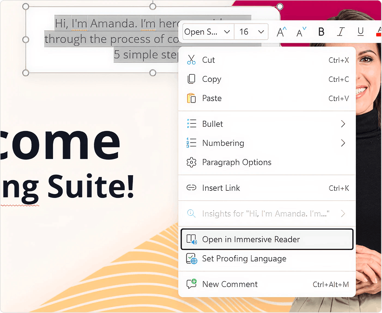Choose Cut from the context menu
382x313 pixels.
coord(267,60)
